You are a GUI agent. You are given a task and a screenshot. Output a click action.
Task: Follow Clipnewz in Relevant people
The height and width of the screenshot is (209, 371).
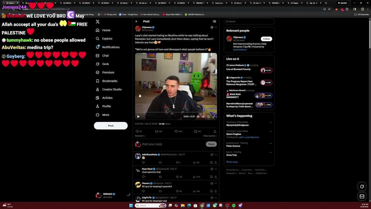coord(266,39)
